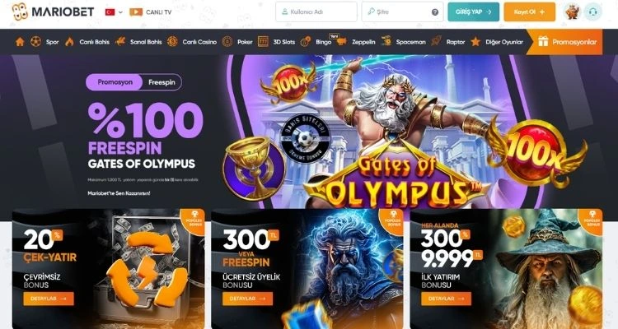
Task: Open the Canlı TV video icon
Action: point(136,12)
